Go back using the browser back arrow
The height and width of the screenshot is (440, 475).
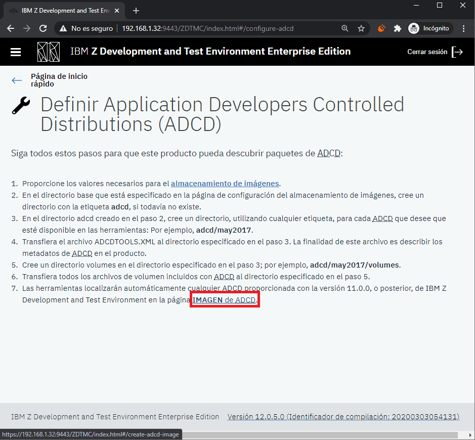click(11, 29)
